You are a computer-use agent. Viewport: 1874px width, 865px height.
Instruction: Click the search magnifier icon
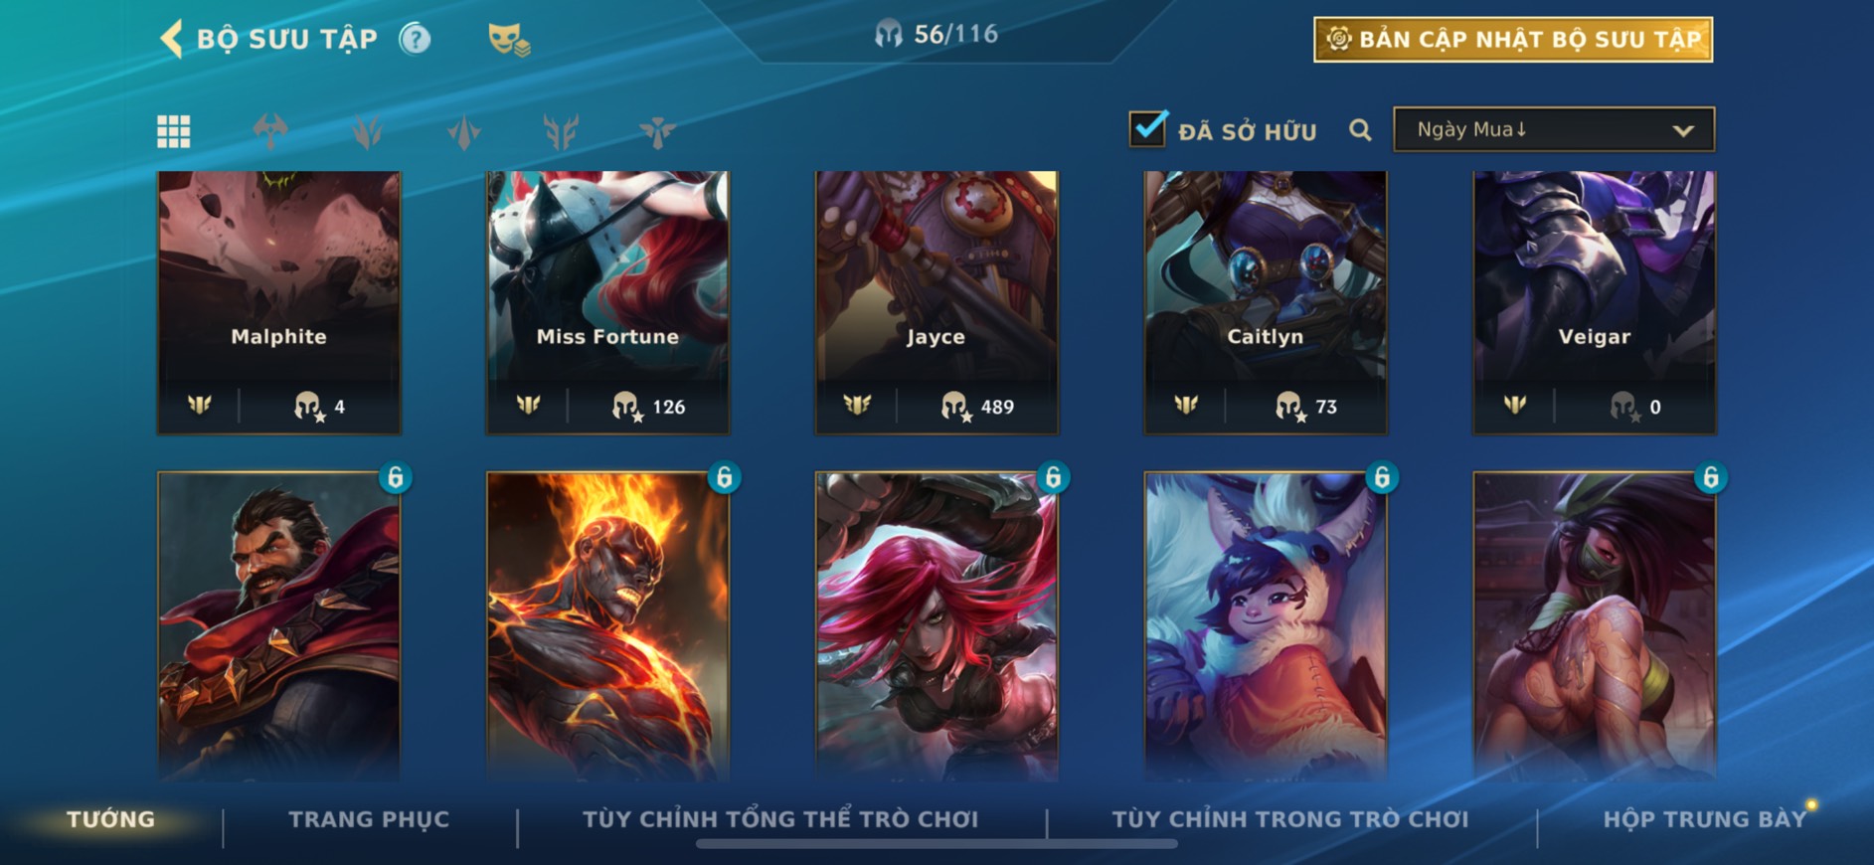tap(1360, 130)
